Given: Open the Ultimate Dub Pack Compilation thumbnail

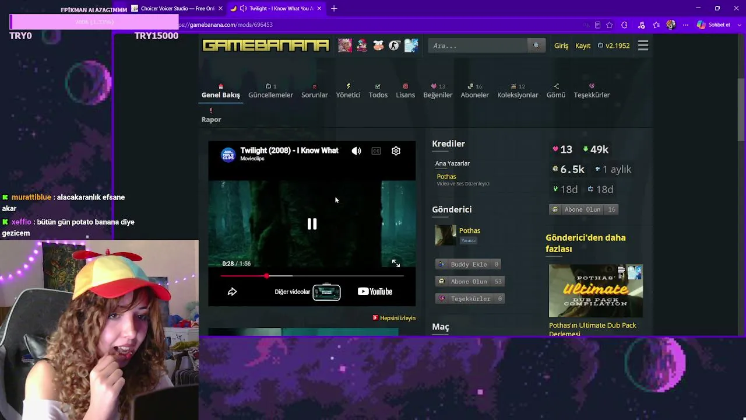Looking at the screenshot, I should [596, 290].
